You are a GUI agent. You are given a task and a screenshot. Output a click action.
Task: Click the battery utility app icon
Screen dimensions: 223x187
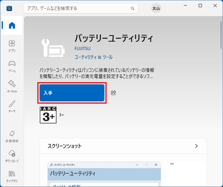(x=53, y=48)
